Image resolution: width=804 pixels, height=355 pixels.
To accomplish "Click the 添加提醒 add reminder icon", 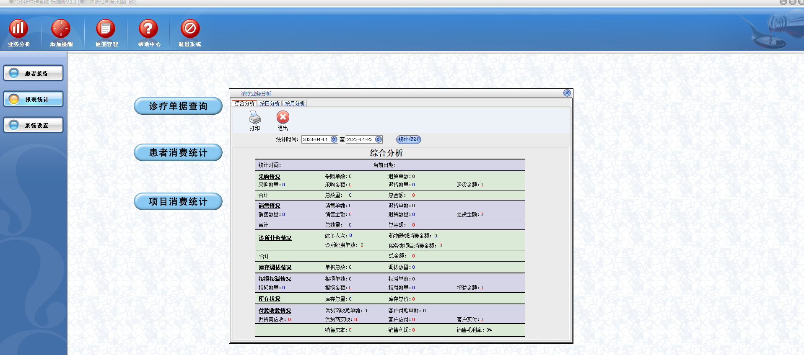I will pos(61,33).
